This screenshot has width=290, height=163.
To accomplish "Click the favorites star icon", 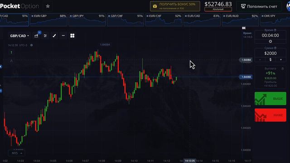I will pyautogui.click(x=48, y=6).
